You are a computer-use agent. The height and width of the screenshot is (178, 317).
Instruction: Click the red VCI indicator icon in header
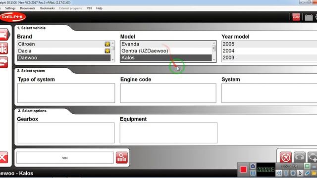click(x=296, y=17)
